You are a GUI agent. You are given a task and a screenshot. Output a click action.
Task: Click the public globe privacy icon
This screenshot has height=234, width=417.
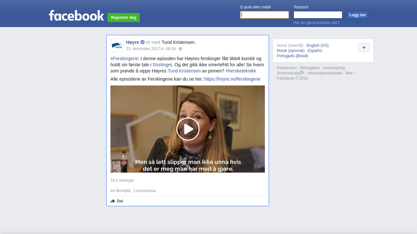point(181,49)
